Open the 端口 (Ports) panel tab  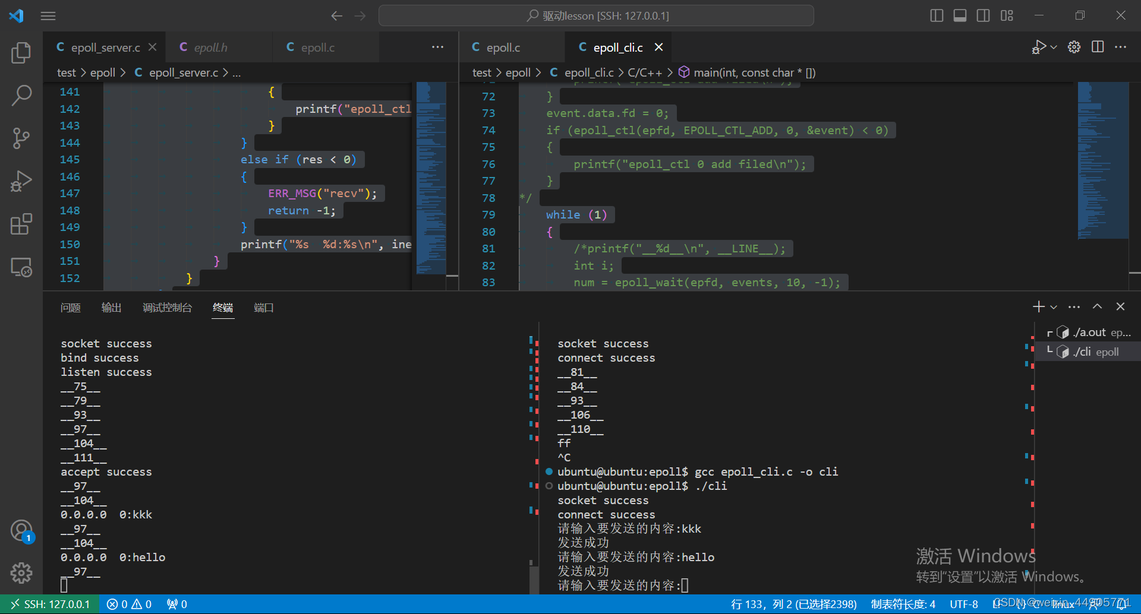click(263, 308)
